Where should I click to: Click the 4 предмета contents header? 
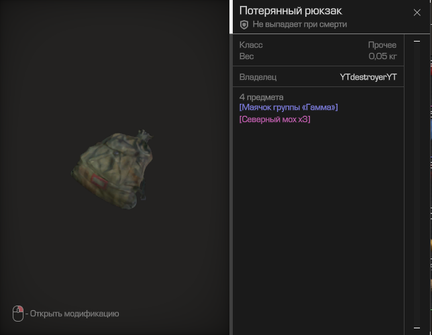pyautogui.click(x=261, y=97)
